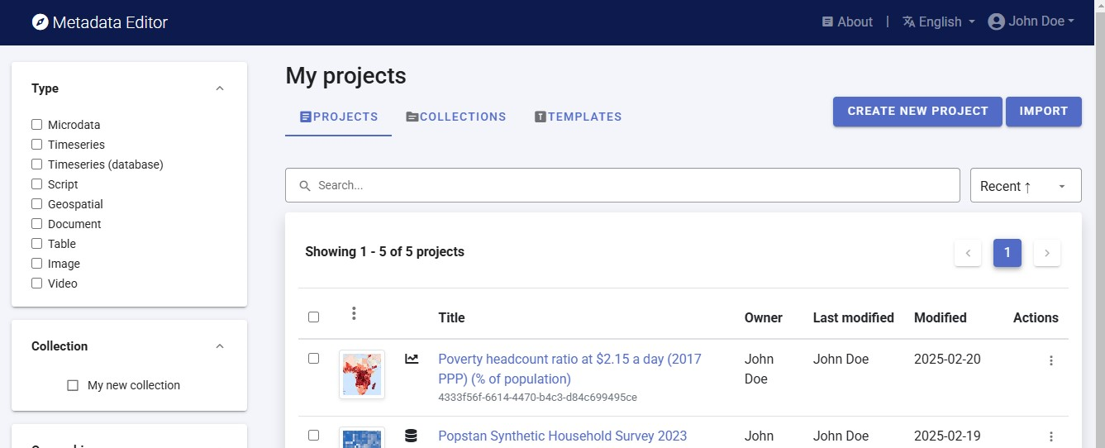
Task: Click the timeseries chart icon beside Poverty headcount
Action: (x=411, y=359)
